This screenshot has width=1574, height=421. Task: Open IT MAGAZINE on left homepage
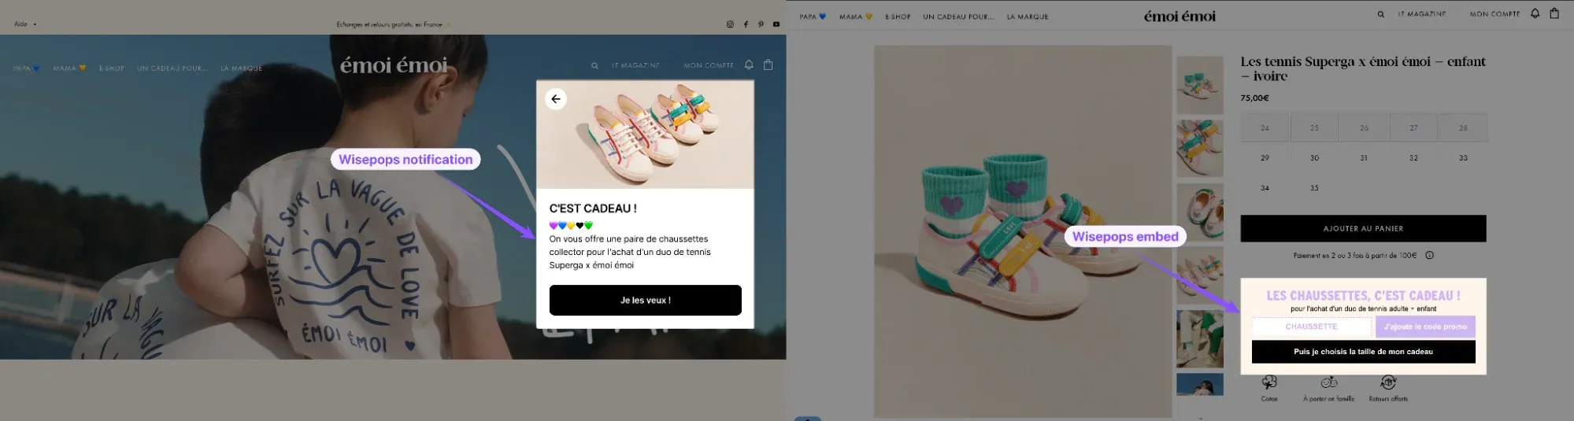point(635,66)
